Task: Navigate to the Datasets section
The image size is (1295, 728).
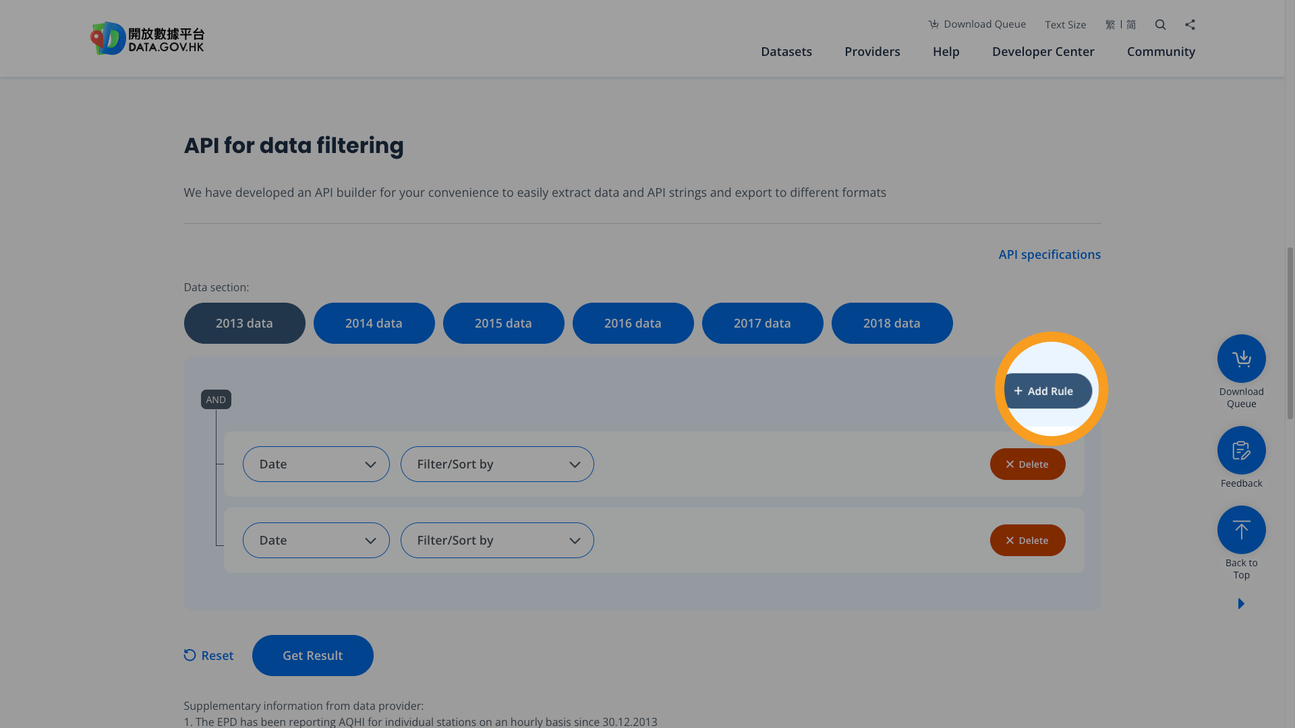Action: tap(786, 51)
